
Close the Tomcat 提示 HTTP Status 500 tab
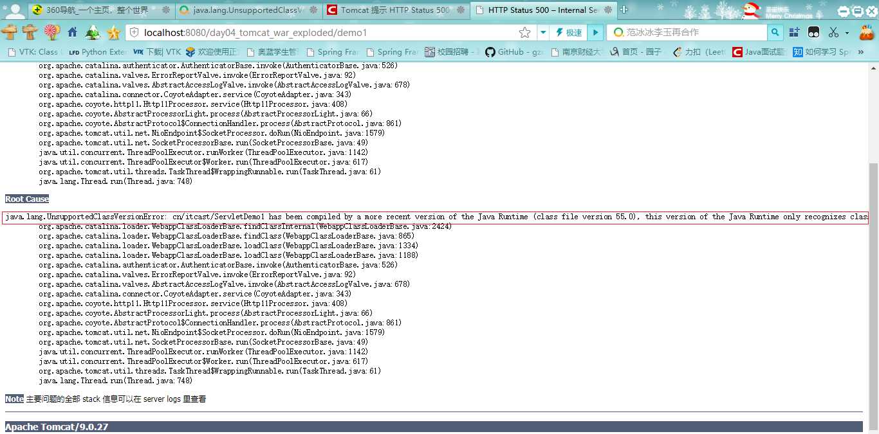pyautogui.click(x=461, y=10)
